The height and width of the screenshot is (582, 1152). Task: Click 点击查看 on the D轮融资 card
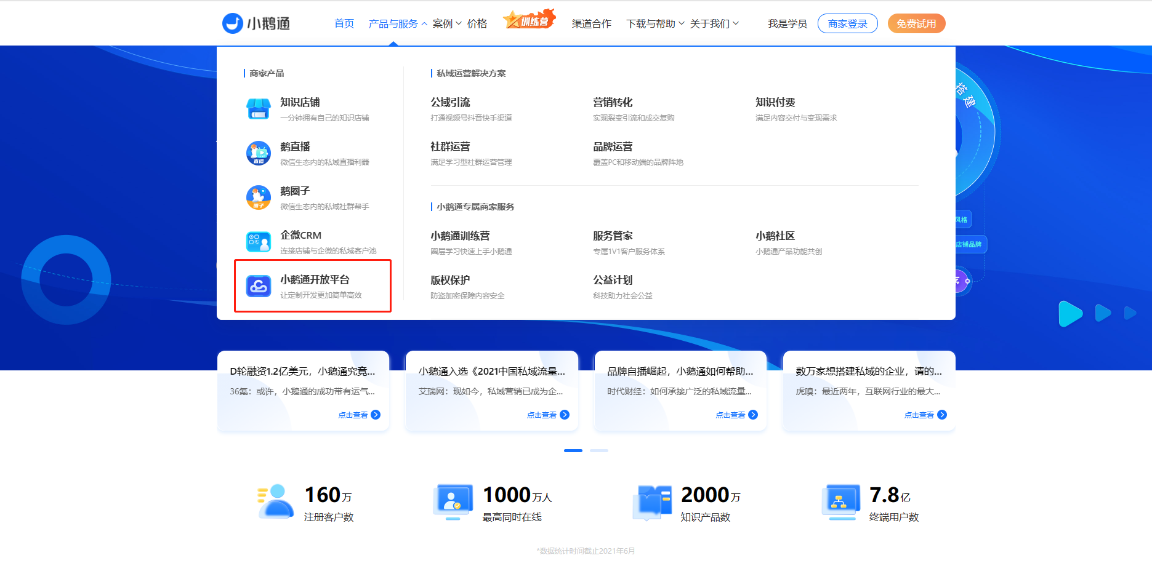[x=353, y=415]
